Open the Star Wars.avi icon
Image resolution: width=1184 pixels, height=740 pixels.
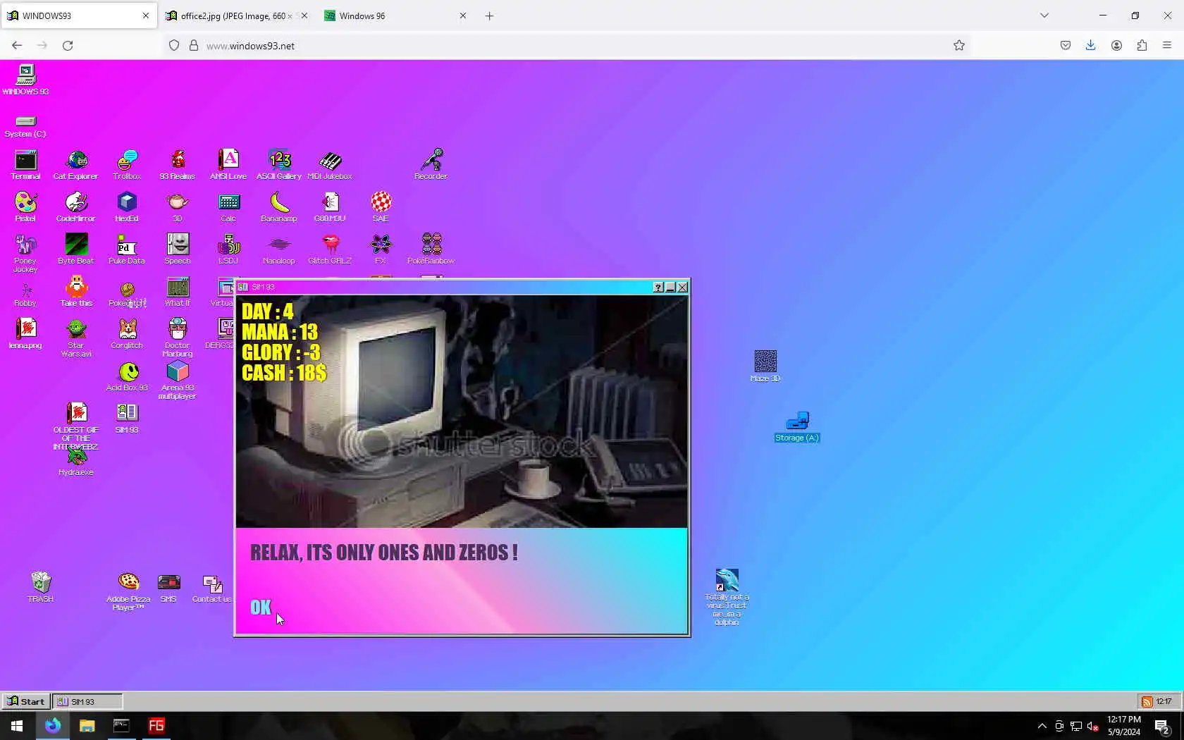coord(76,338)
